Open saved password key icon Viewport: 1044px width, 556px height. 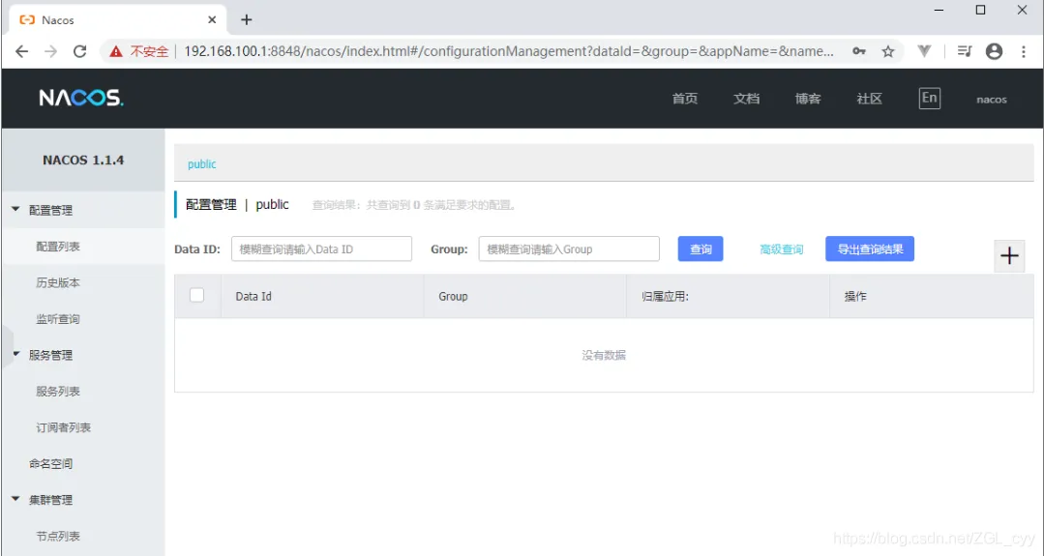[x=859, y=51]
